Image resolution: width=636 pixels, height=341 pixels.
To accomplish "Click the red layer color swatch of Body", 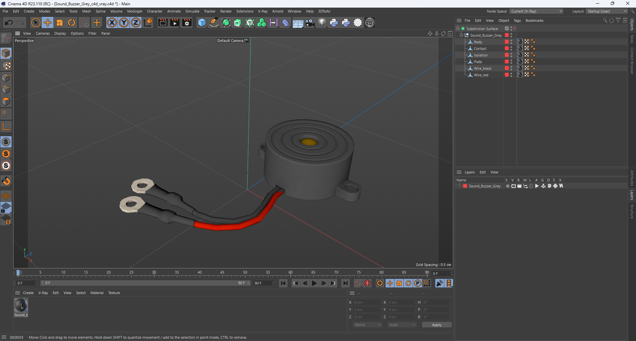I will (506, 42).
